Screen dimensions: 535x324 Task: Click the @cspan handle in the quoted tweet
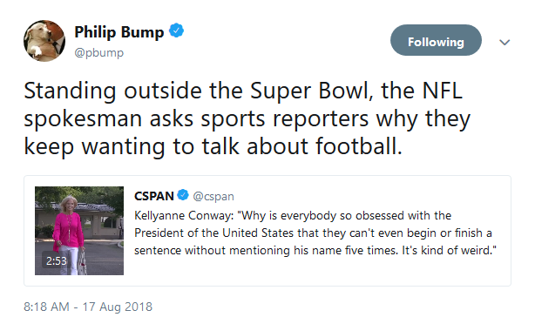point(213,197)
